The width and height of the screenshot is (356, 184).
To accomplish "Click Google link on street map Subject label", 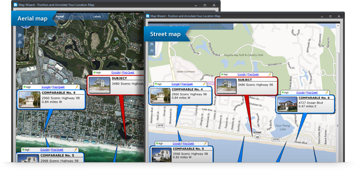I will [x=242, y=74].
